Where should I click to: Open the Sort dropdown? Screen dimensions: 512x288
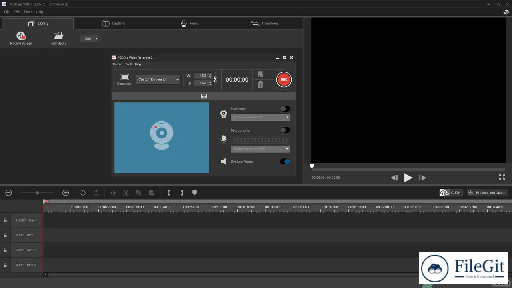90,39
